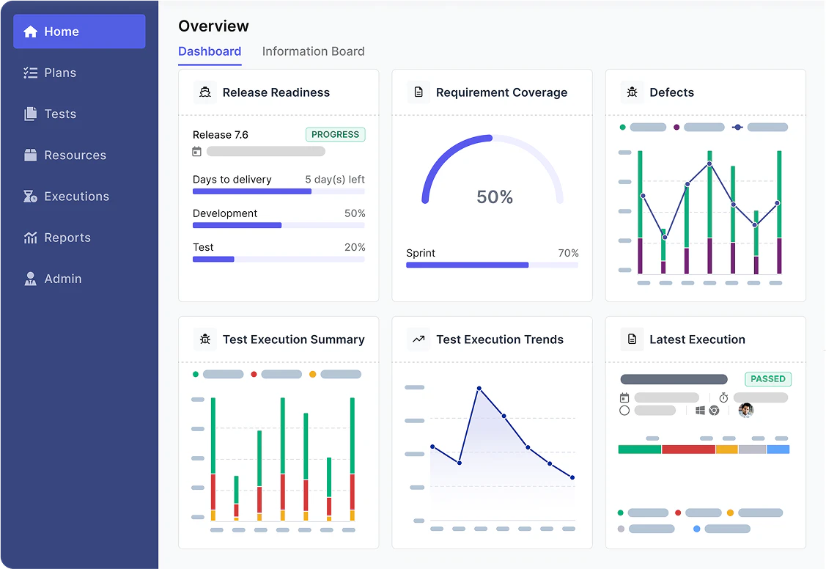This screenshot has height=569, width=826.
Task: Click the red segment of the execution status bar
Action: coord(688,449)
